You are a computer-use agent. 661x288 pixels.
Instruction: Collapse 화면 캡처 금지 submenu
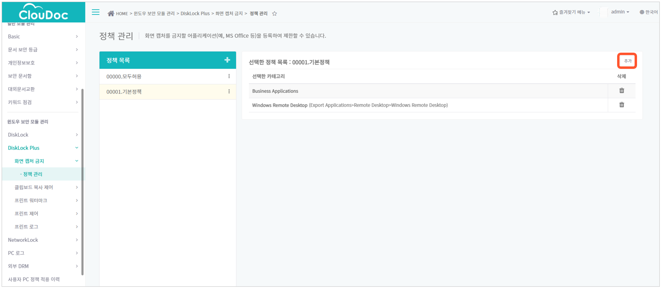(x=43, y=161)
